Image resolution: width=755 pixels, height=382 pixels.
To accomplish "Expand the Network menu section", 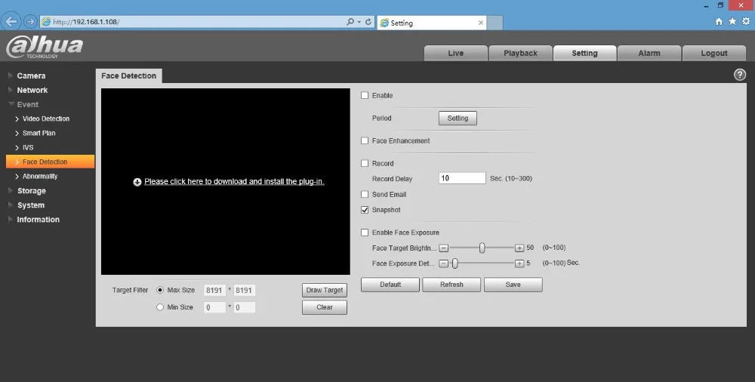I will click(32, 90).
